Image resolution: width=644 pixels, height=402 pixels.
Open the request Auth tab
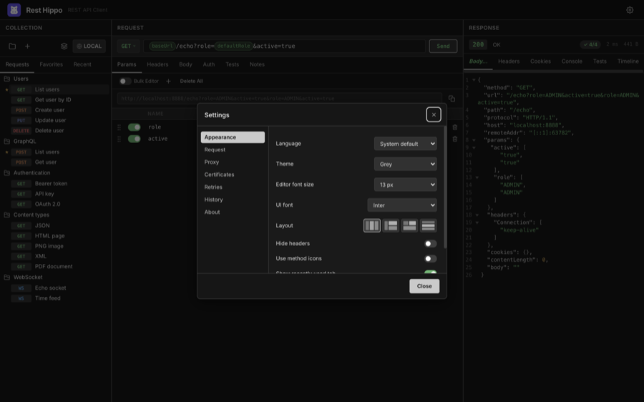click(x=209, y=64)
